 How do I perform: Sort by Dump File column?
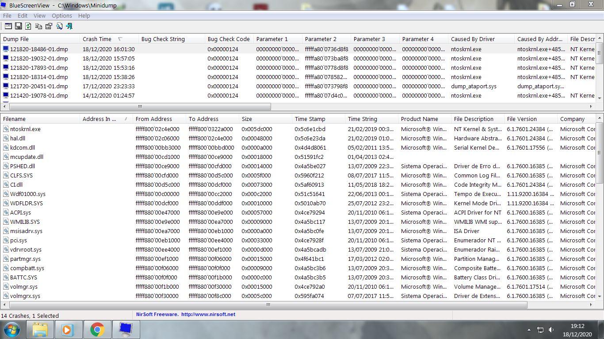(x=40, y=39)
